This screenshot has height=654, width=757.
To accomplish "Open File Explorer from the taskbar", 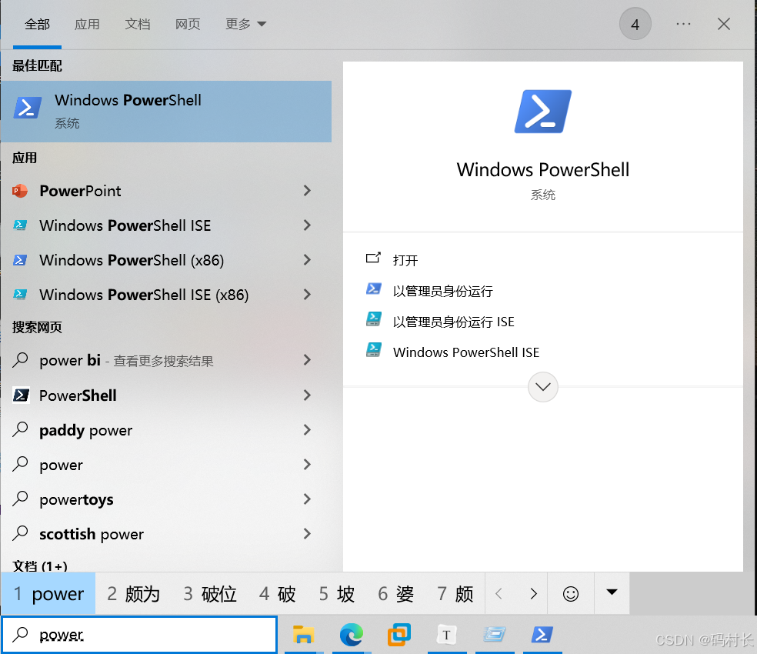I will [x=303, y=634].
